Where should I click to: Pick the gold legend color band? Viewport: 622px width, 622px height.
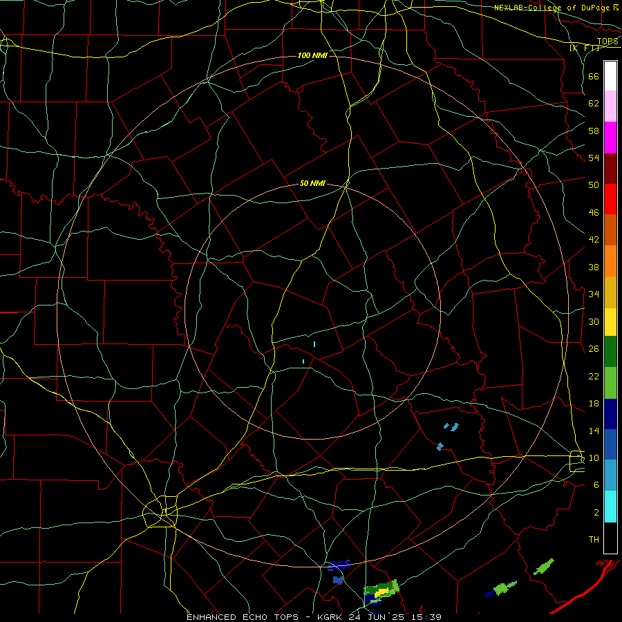(610, 292)
